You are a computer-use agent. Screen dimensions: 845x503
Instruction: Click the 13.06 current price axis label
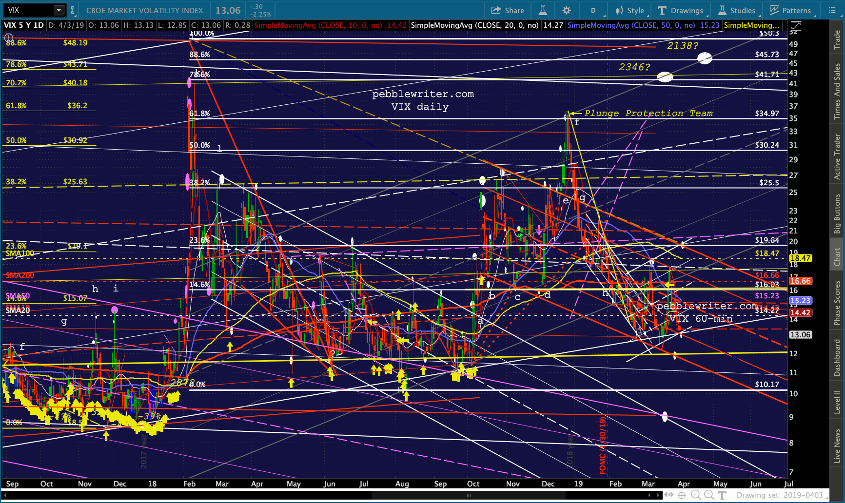point(801,335)
